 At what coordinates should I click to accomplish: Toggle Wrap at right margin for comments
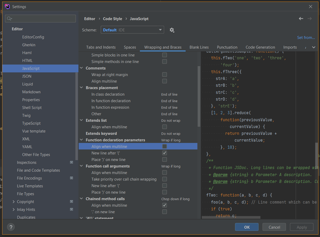coord(164,75)
